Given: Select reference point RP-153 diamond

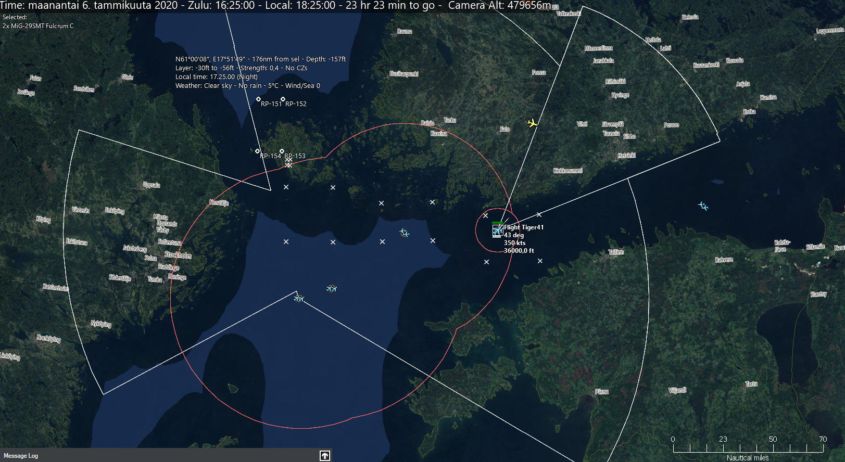Looking at the screenshot, I should pos(282,151).
